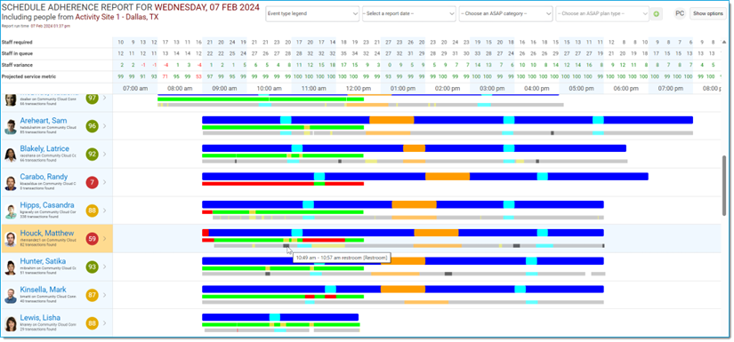Click Carabo's first long red adherence bar

258,184
